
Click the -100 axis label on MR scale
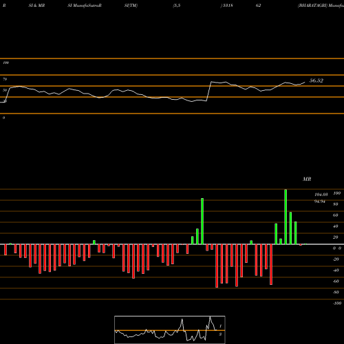337,303
